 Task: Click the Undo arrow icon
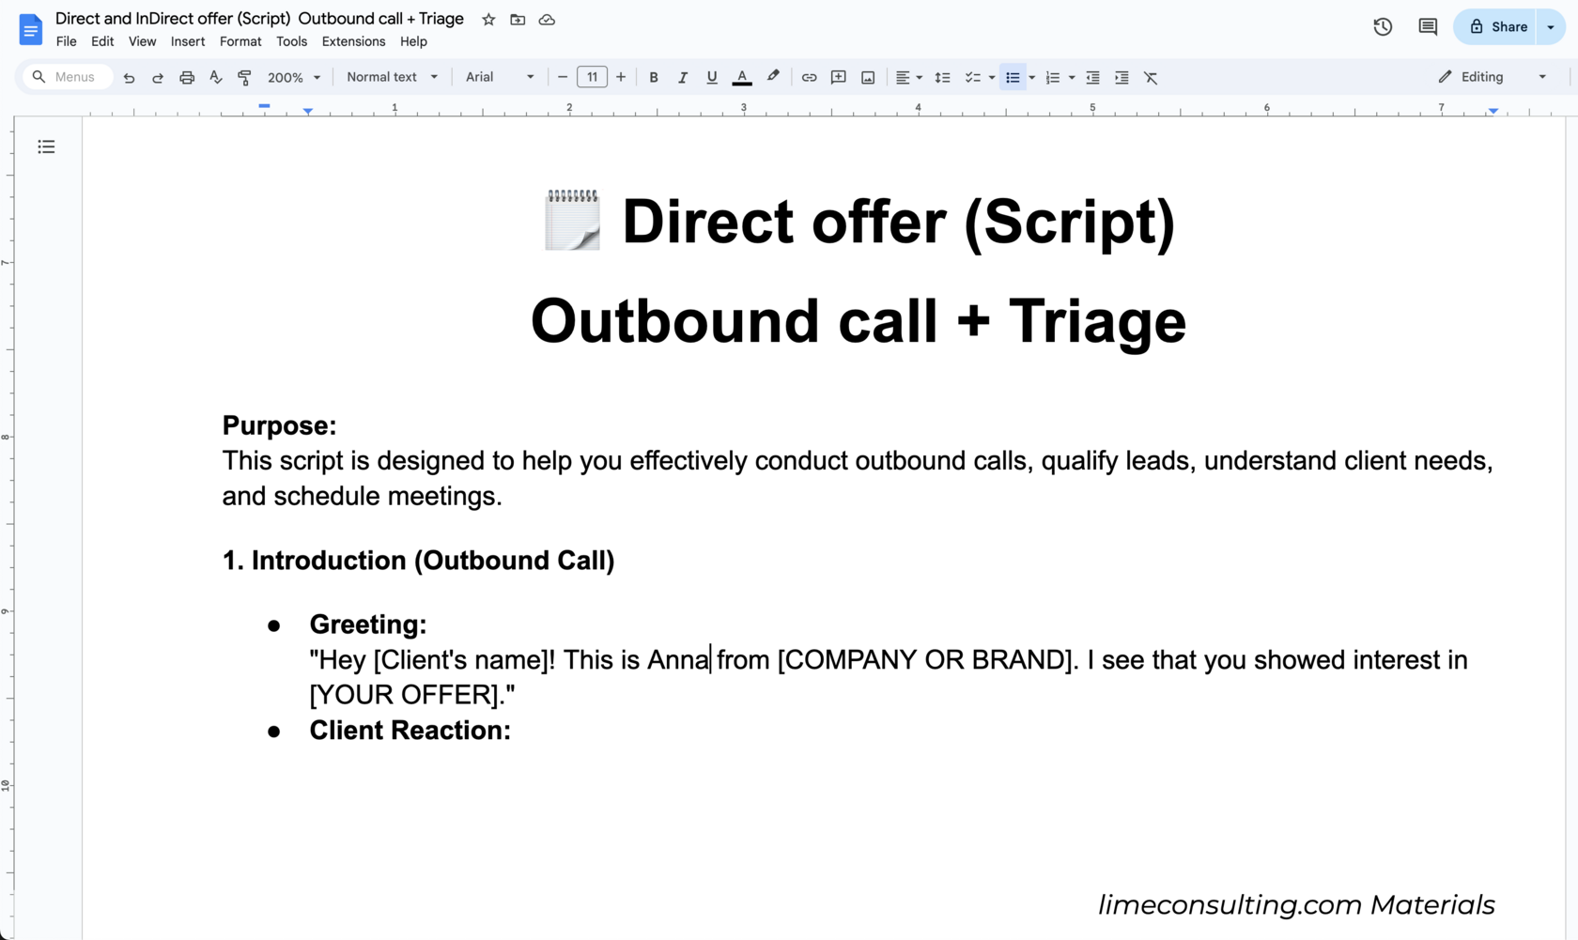pos(129,78)
